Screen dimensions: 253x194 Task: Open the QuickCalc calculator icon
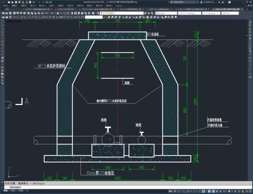pos(89,13)
